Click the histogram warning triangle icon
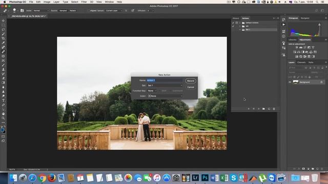The image size is (328, 184). tap(319, 25)
